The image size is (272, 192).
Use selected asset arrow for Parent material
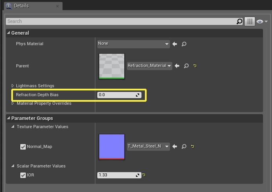pos(177,66)
